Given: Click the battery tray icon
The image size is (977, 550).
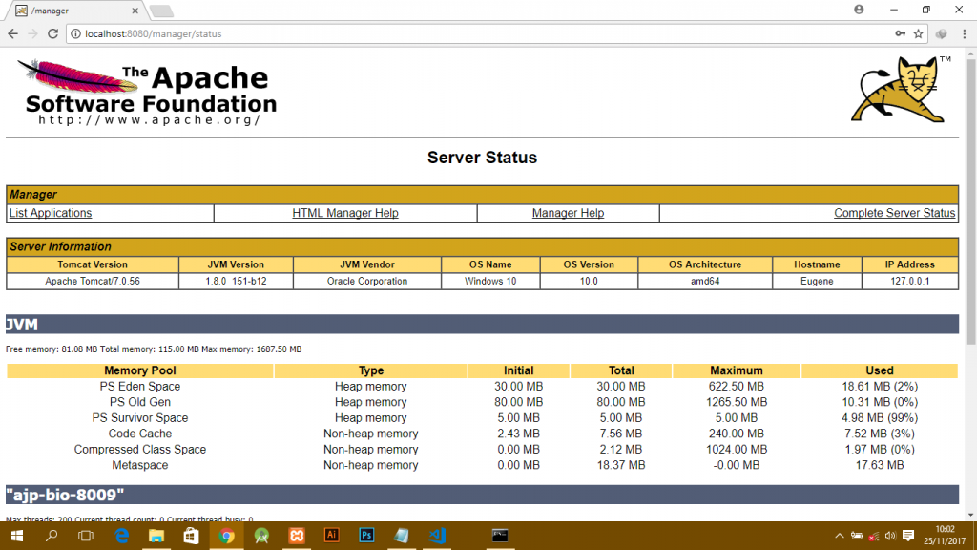Looking at the screenshot, I should point(857,537).
